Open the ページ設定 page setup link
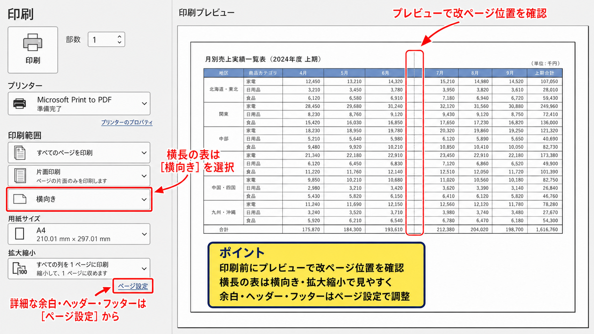 click(x=133, y=286)
